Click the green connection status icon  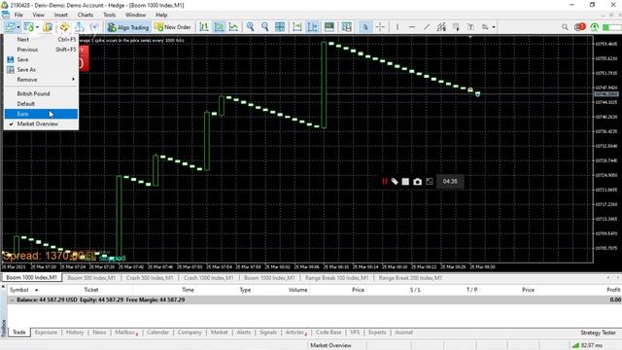click(x=594, y=27)
